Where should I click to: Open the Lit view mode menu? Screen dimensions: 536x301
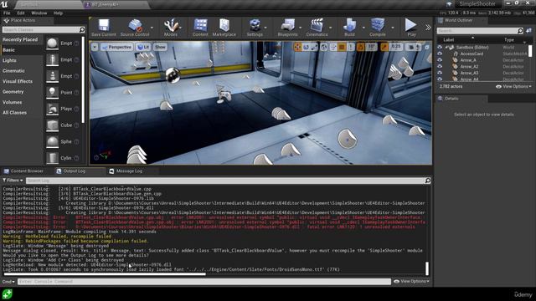point(143,47)
